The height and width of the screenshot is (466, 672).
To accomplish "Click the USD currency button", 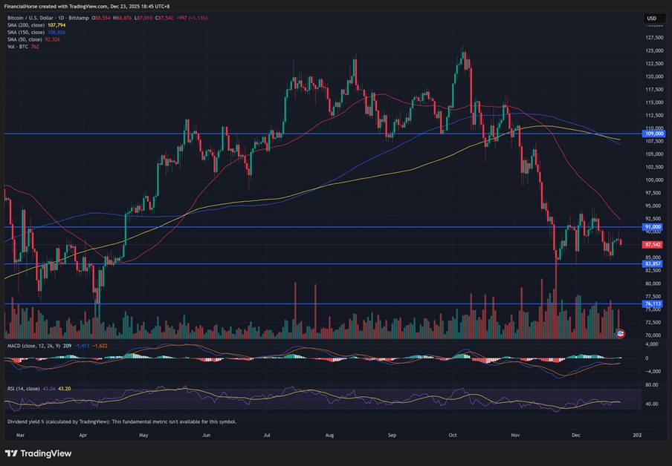I will point(652,19).
